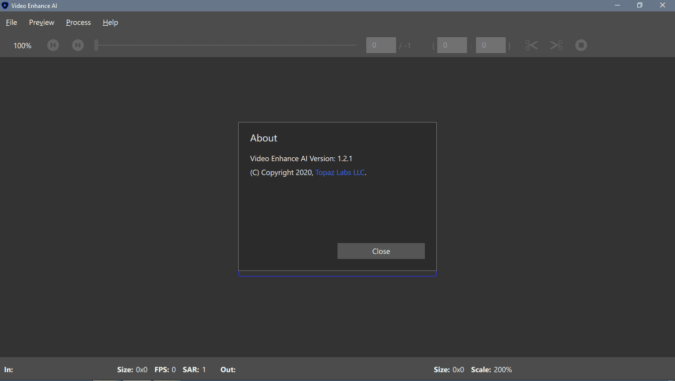675x381 pixels.
Task: Close the About dialog with Close button
Action: [381, 251]
